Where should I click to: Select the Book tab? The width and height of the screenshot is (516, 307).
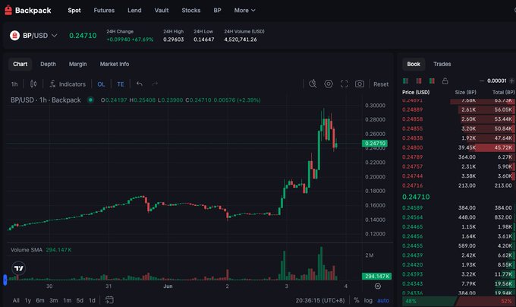414,64
